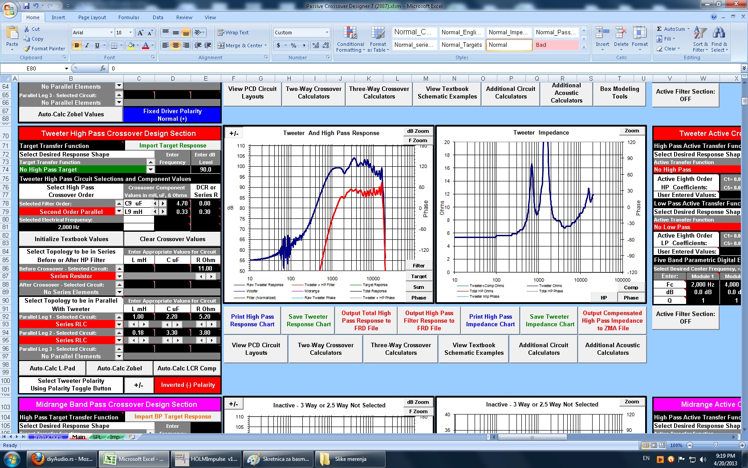Open the Series Resistor dropdown

pyautogui.click(x=119, y=276)
